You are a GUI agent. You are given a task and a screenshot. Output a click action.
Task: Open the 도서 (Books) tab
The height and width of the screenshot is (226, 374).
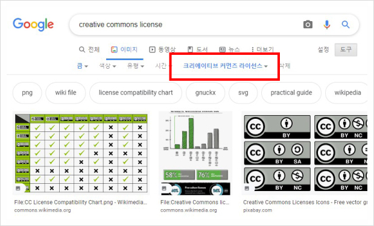coord(197,49)
